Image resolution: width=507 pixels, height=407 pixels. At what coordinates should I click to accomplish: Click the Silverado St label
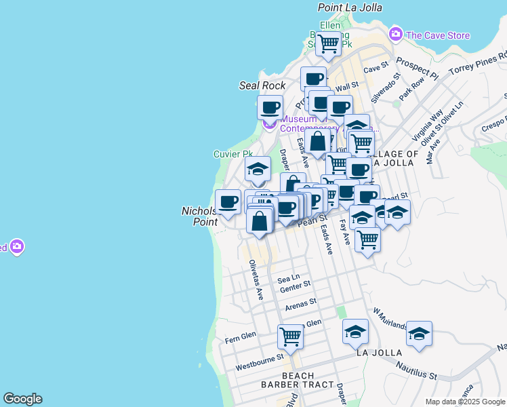pyautogui.click(x=386, y=88)
